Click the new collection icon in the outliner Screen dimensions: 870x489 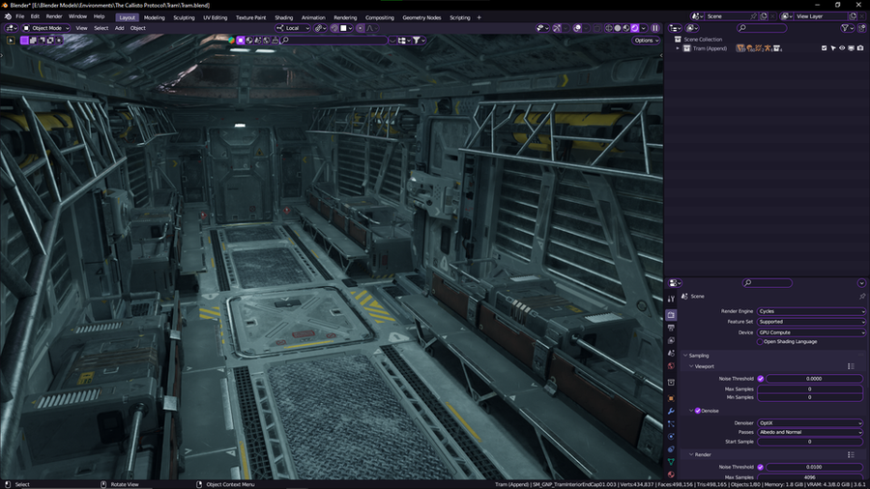click(x=862, y=28)
